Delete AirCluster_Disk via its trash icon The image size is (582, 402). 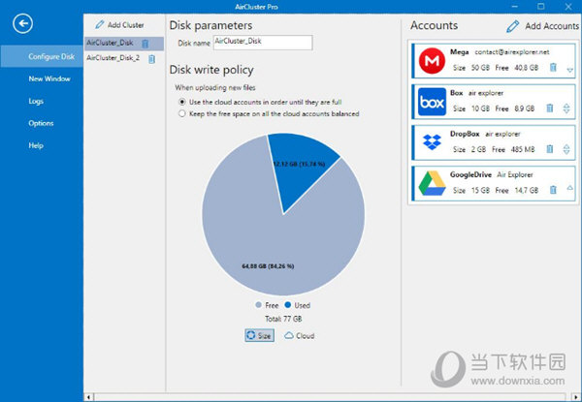coord(145,44)
